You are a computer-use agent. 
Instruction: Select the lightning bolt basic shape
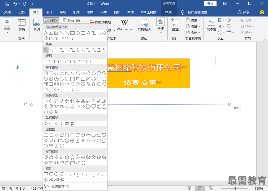point(88,84)
